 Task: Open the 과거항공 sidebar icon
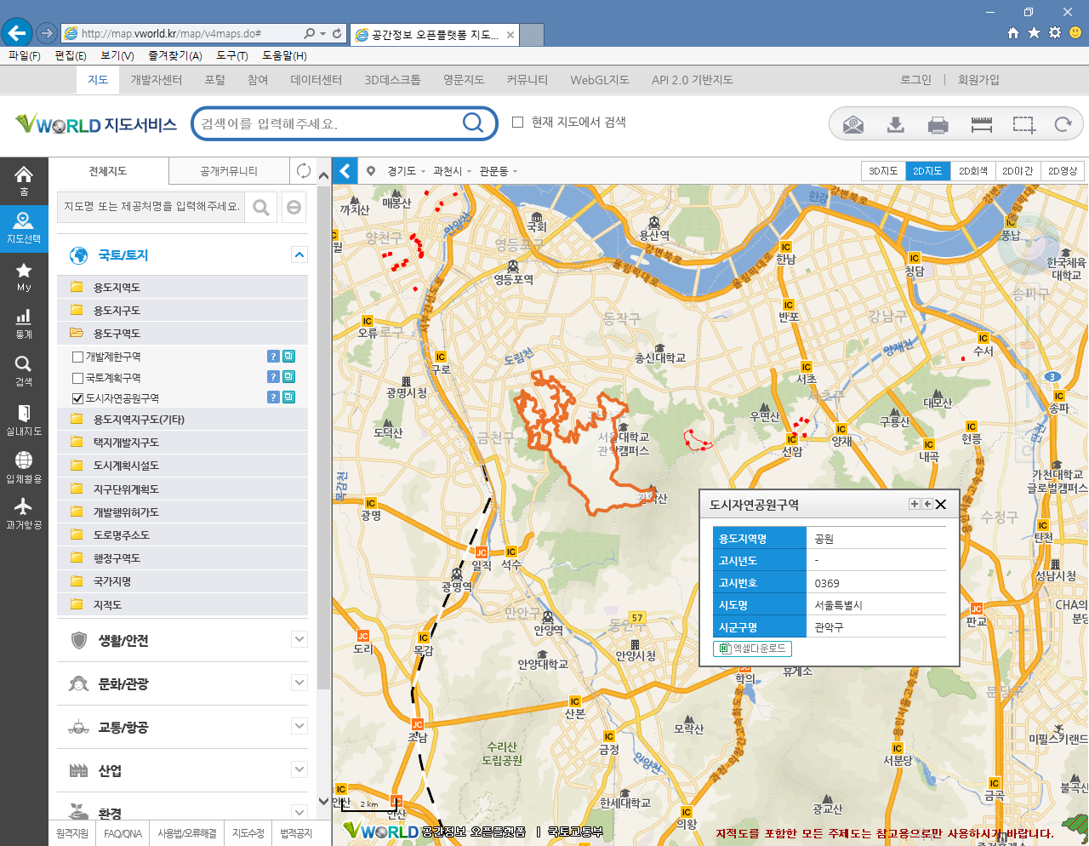24,513
